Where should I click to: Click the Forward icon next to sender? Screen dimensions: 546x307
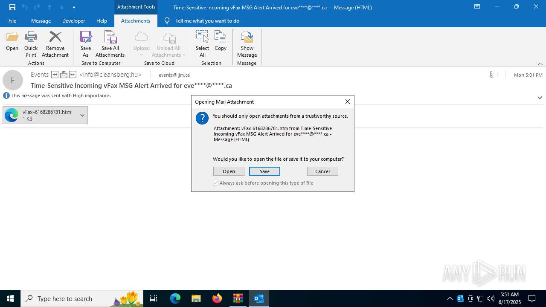point(73,75)
